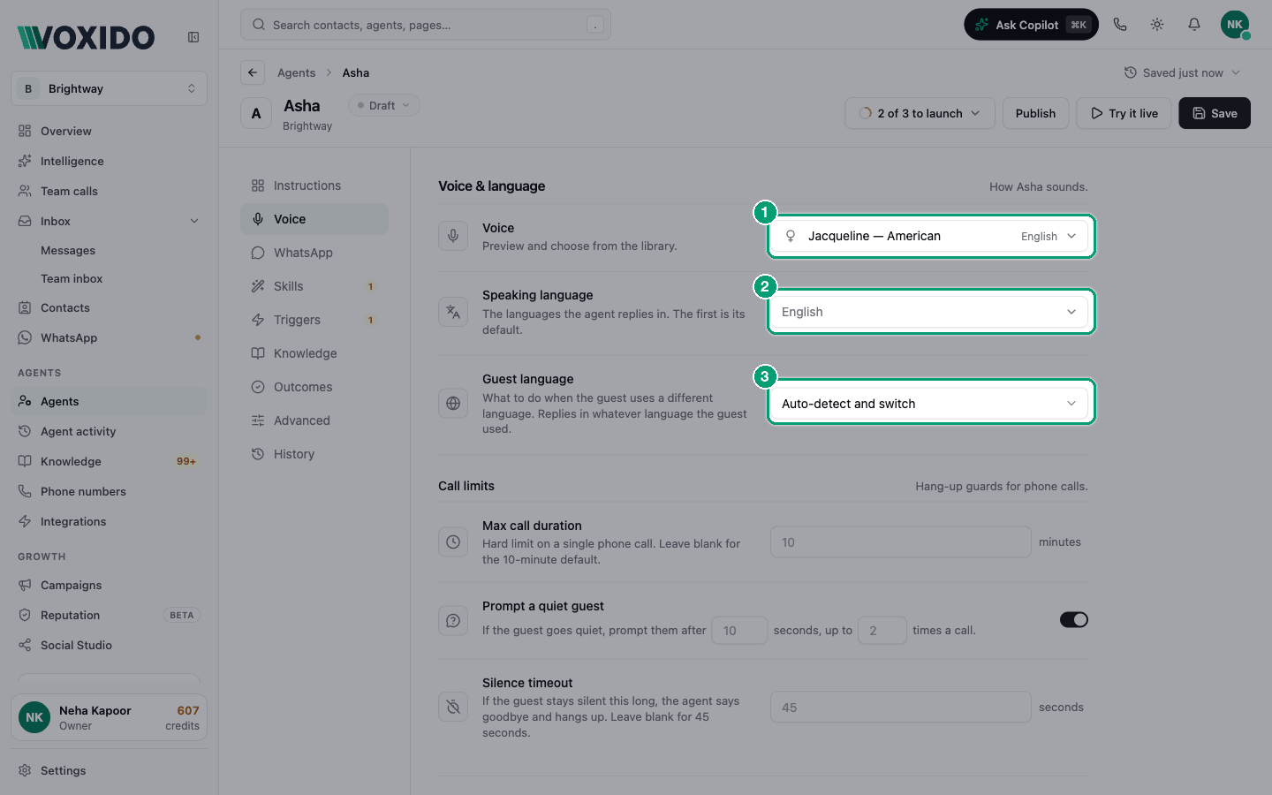Open the Triggers tab

314,320
